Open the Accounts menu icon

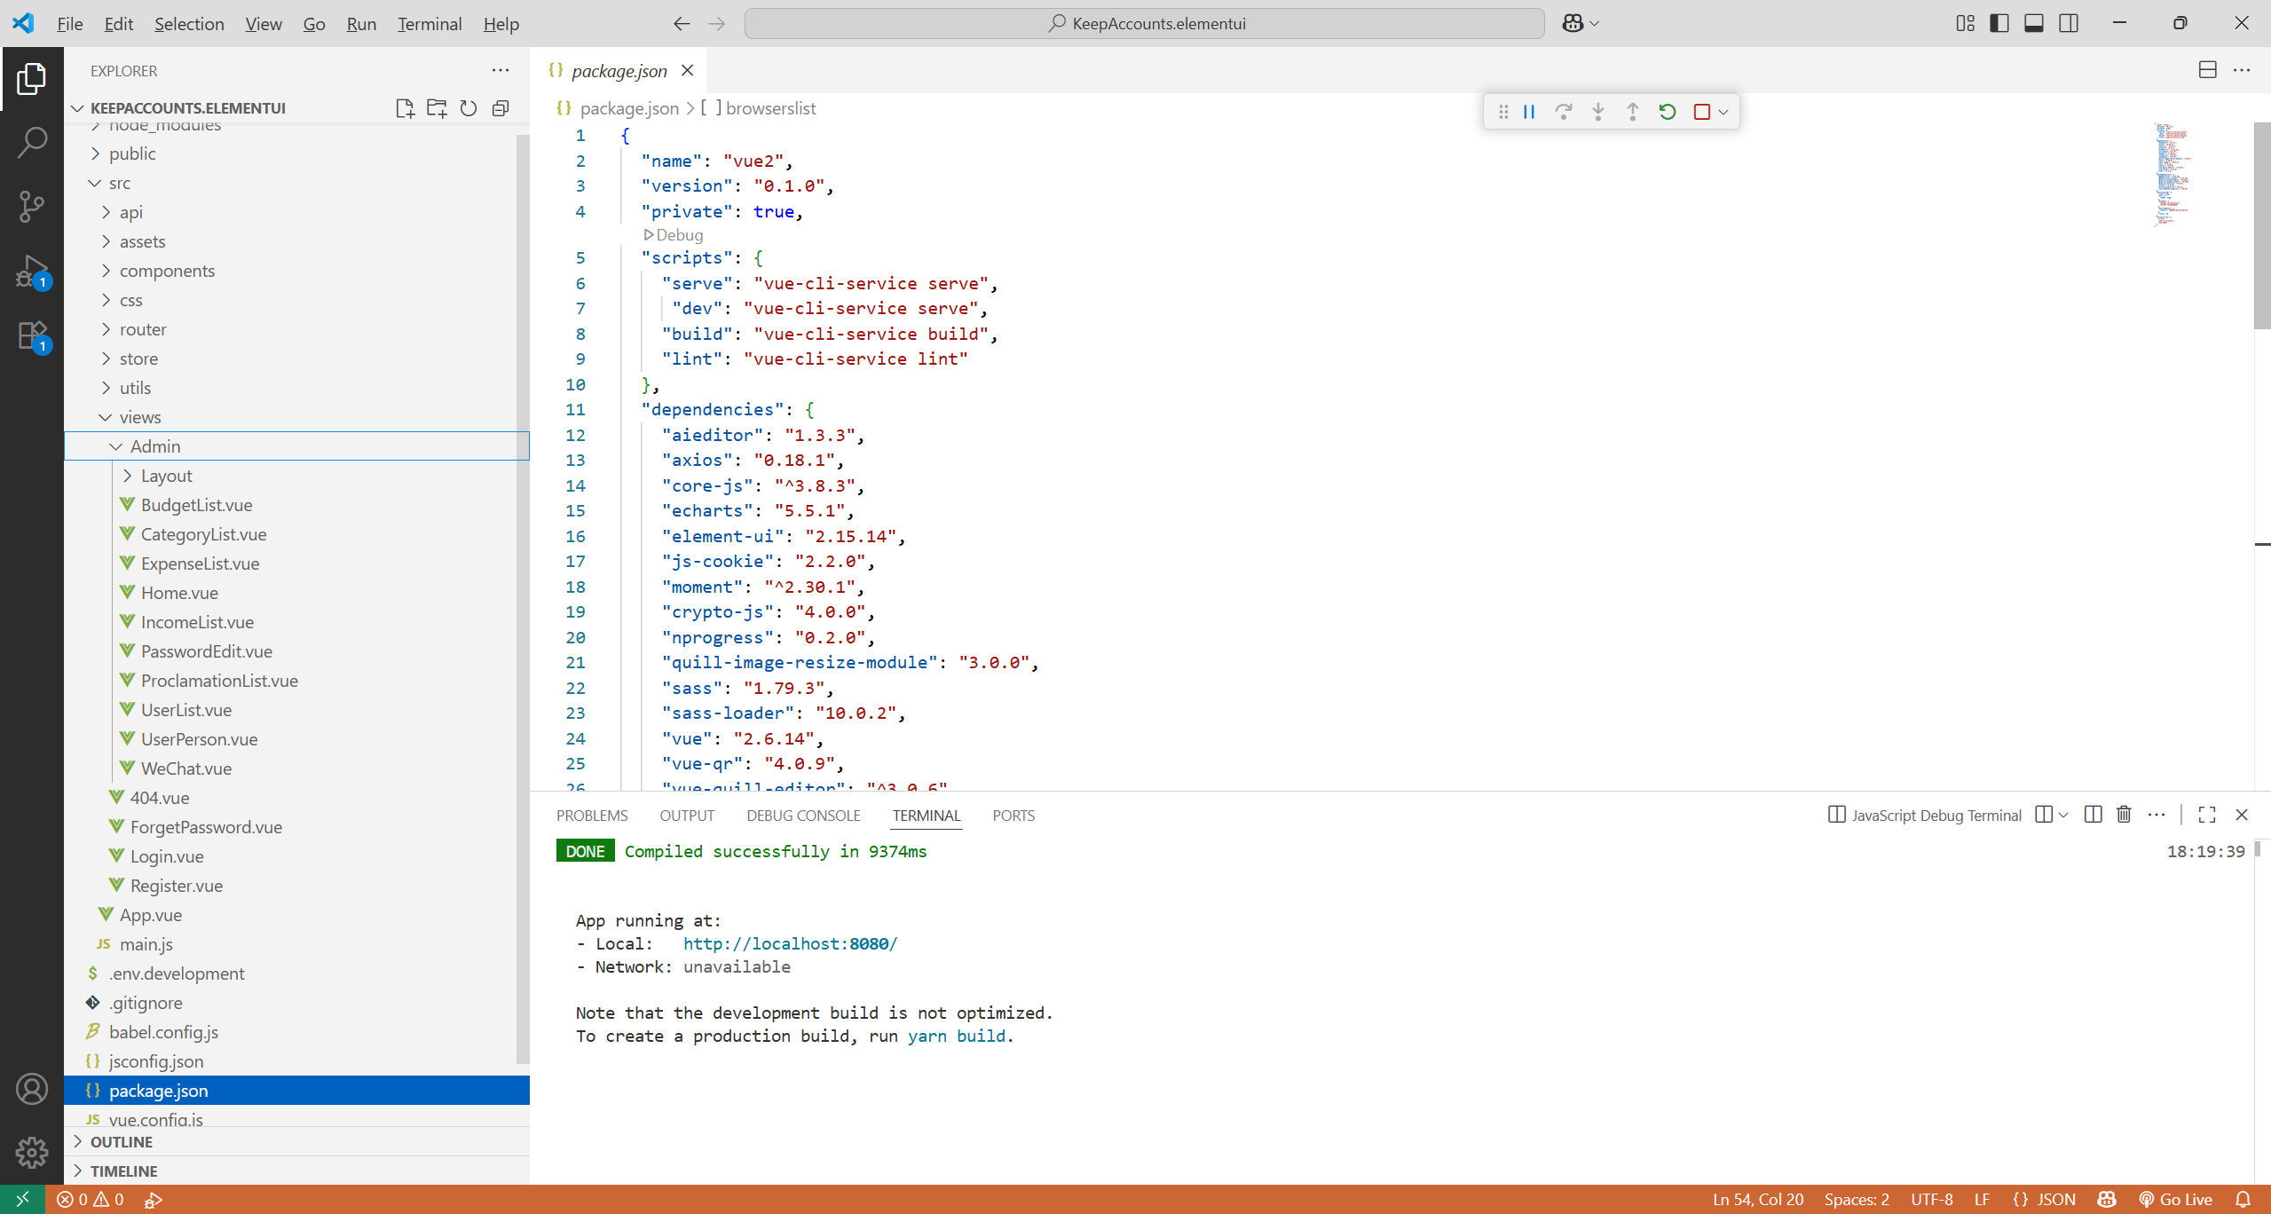click(x=31, y=1089)
